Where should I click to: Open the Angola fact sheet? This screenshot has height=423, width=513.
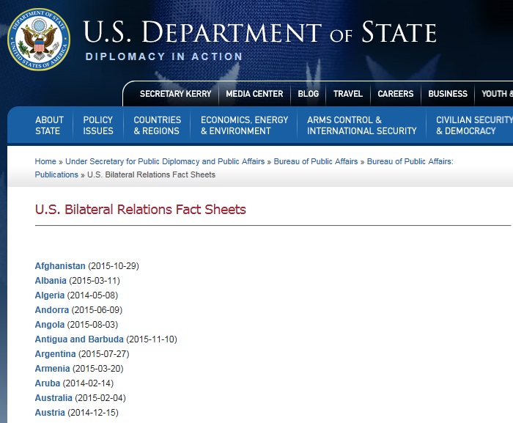click(x=50, y=325)
